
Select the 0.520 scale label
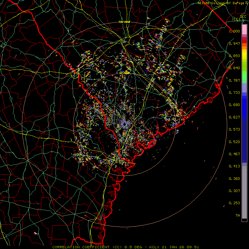pyautogui.click(x=234, y=142)
